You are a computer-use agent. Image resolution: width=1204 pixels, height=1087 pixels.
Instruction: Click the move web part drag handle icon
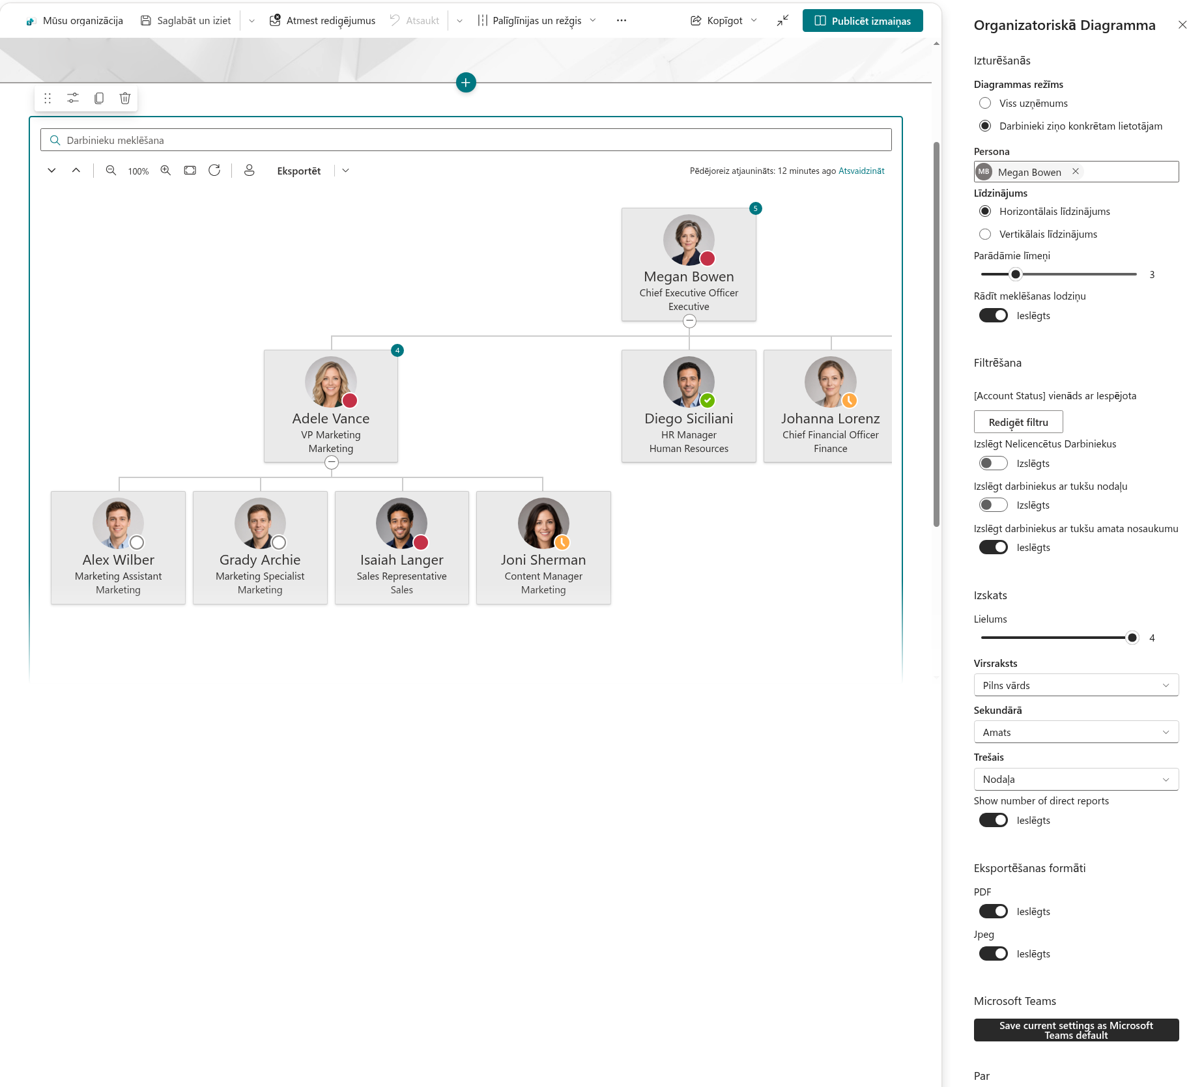48,98
